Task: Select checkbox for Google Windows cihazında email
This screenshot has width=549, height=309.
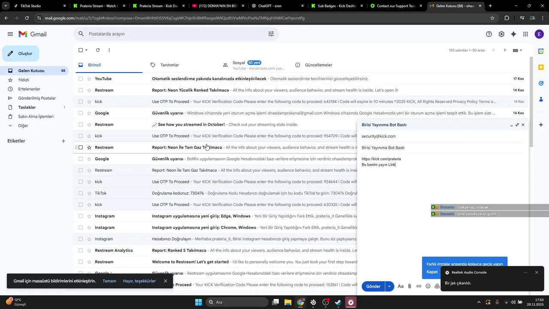Action: point(81,113)
